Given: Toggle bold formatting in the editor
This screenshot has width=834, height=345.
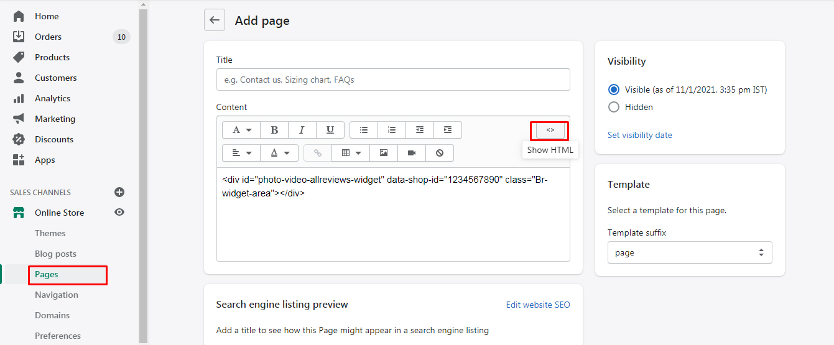Looking at the screenshot, I should point(274,130).
